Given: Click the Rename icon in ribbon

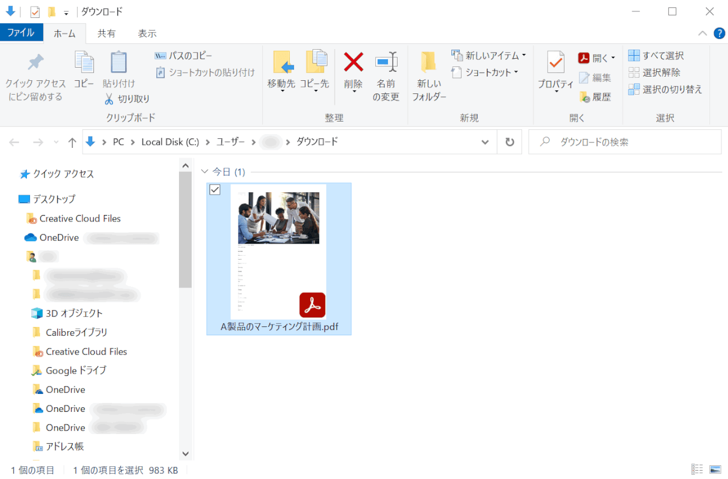Looking at the screenshot, I should [386, 62].
